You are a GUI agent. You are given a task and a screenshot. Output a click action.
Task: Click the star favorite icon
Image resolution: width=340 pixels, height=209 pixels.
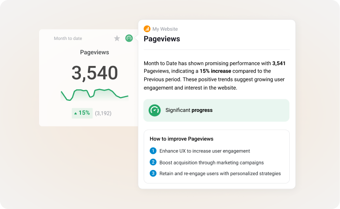pos(117,38)
